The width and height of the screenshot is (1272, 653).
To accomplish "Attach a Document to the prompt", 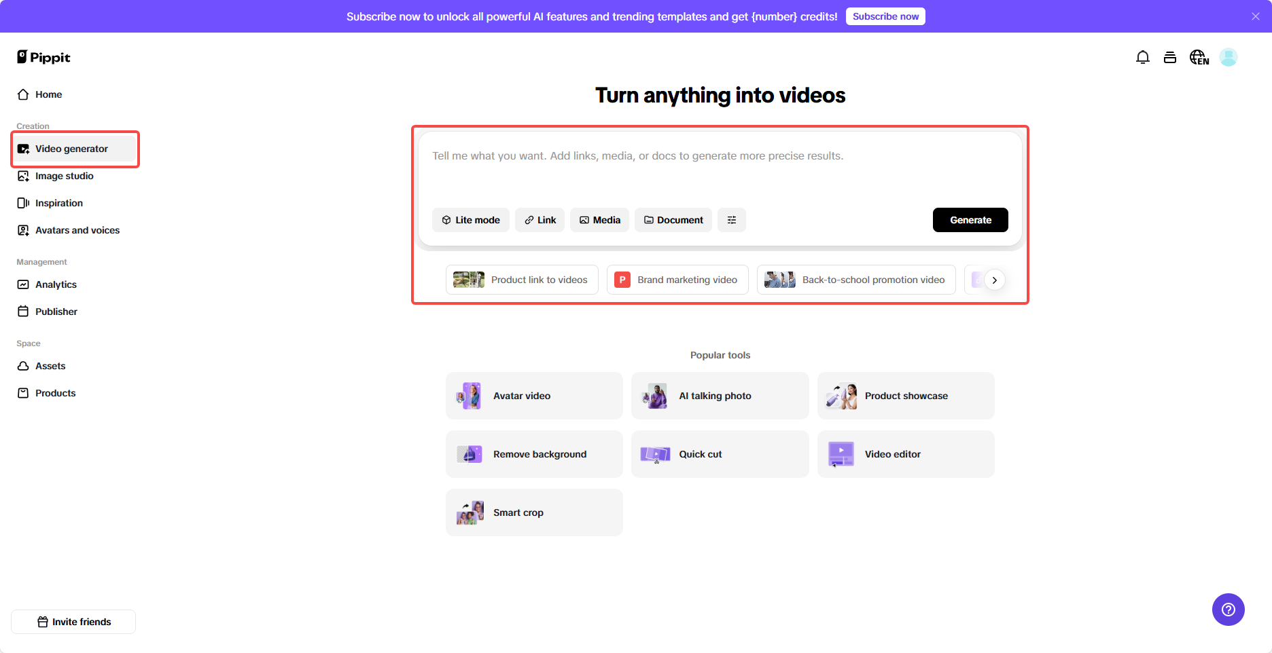I will (673, 220).
